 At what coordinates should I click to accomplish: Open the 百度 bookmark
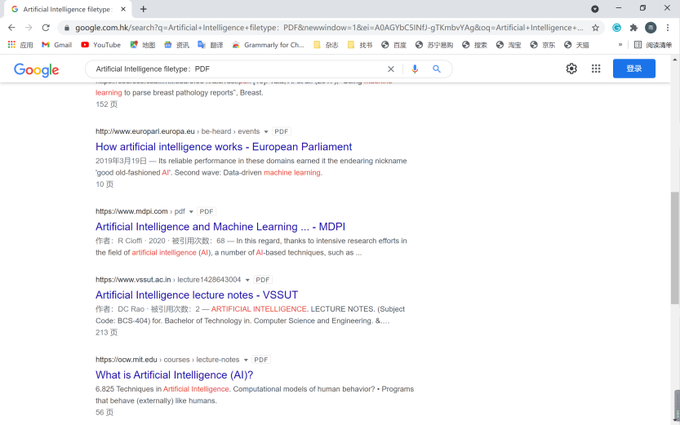tap(393, 45)
